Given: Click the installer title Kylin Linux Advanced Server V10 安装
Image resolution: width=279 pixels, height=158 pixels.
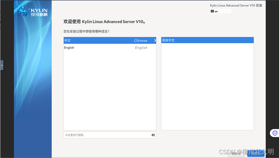Looking at the screenshot, I should 236,5.
